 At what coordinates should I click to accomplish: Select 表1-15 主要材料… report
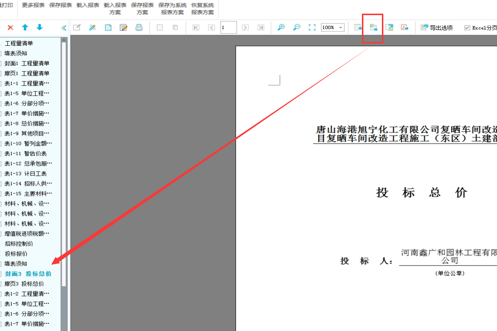(28, 194)
